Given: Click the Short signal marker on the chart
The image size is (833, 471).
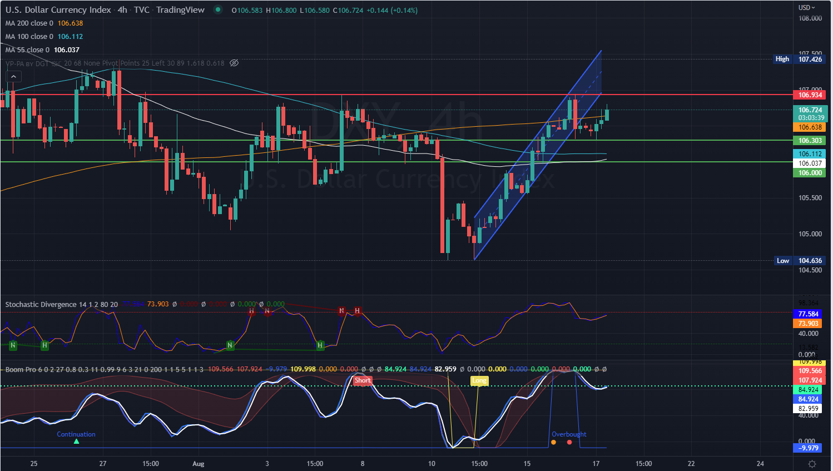Looking at the screenshot, I should point(362,380).
